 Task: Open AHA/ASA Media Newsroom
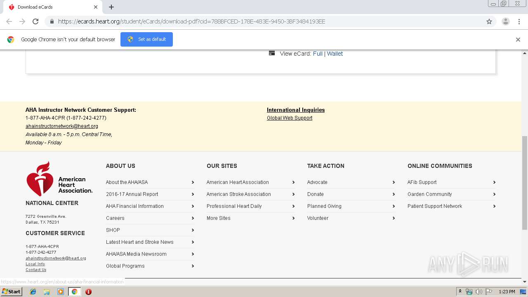coord(136,254)
